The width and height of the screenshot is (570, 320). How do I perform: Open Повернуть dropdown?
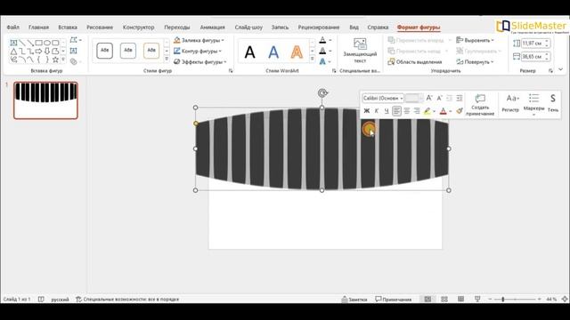tap(475, 62)
